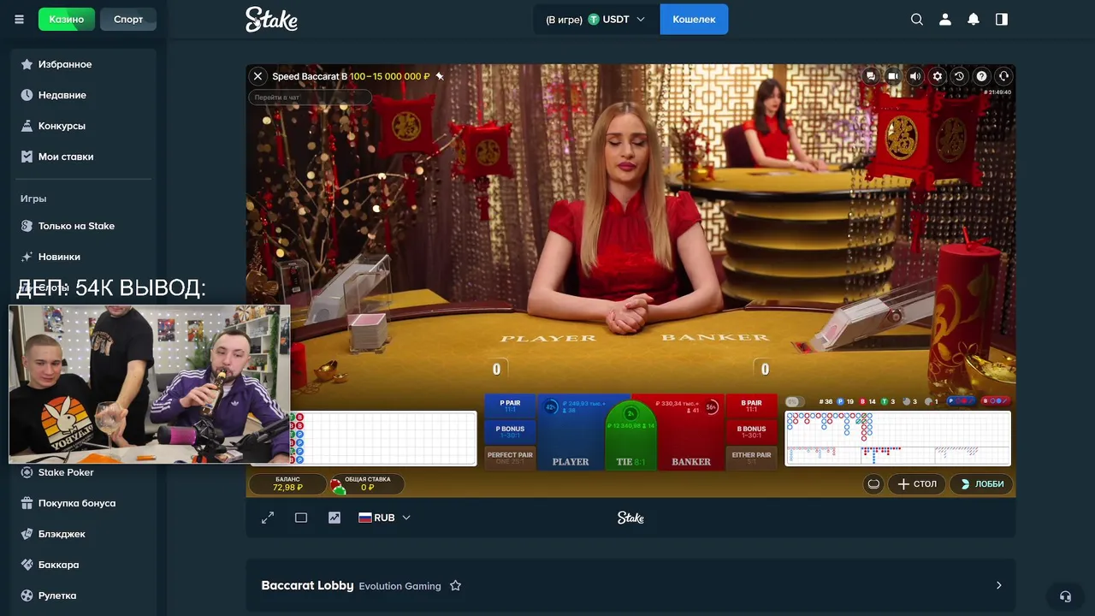Open the right big road scoreboard
This screenshot has width=1095, height=616.
(x=897, y=438)
